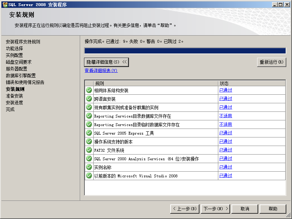Click green check icon next to FAT32 文件系统
This screenshot has height=219, width=292.
point(89,150)
